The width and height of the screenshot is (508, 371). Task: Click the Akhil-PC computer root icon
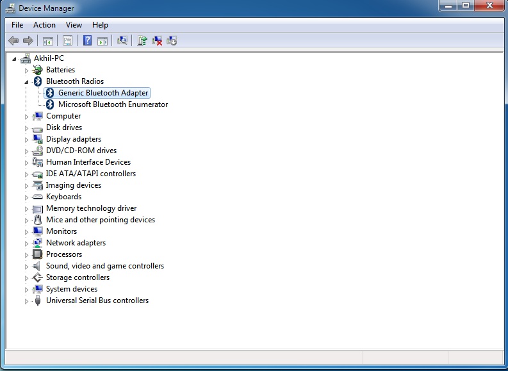(25, 59)
